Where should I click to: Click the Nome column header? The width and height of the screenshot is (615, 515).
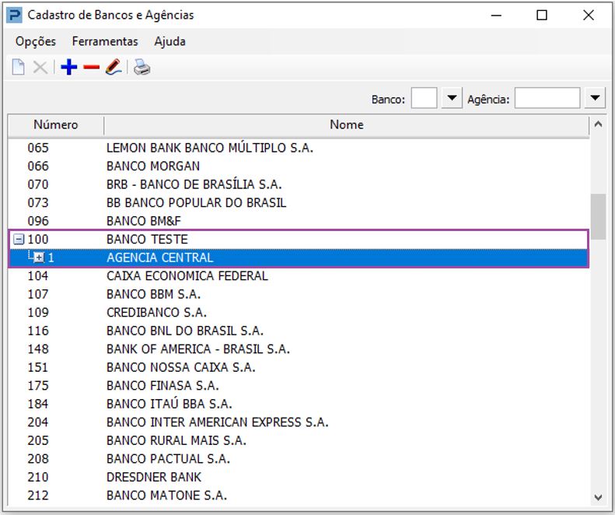(x=346, y=124)
